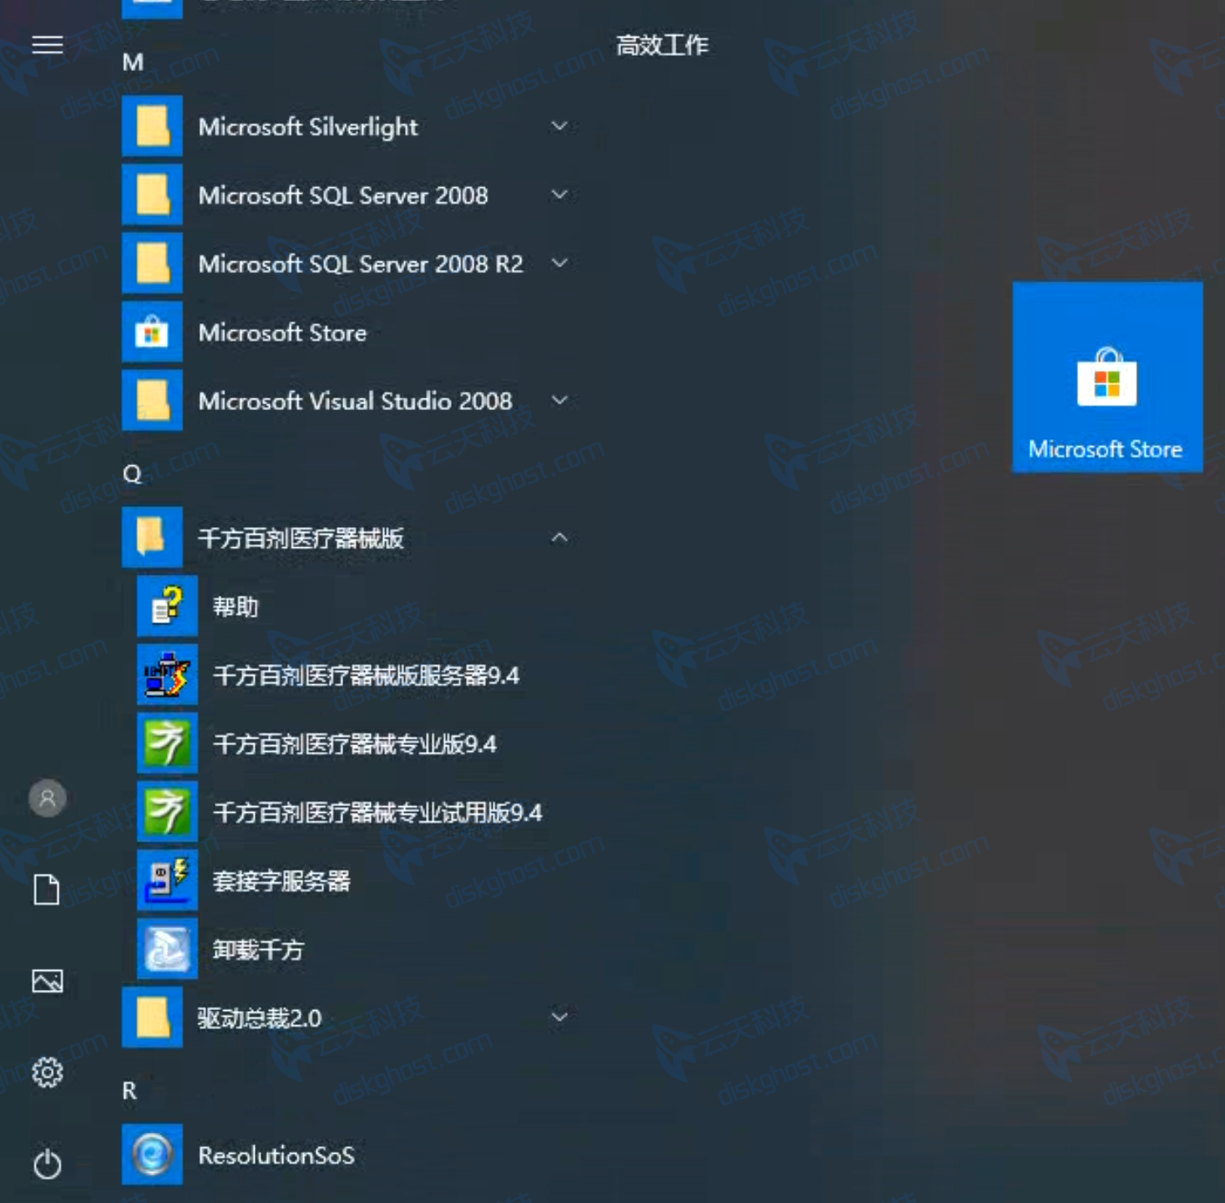
Task: Open the 帮助 help icon
Action: (x=167, y=606)
